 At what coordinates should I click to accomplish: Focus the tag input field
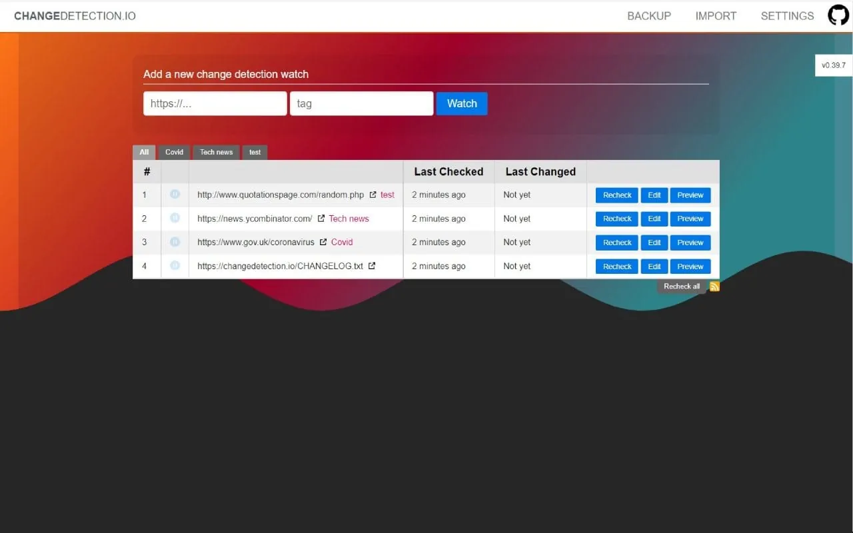361,103
